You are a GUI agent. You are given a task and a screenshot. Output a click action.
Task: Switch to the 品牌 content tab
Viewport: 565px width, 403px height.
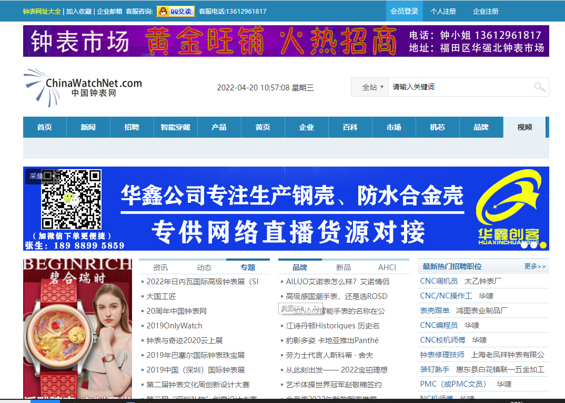(300, 267)
